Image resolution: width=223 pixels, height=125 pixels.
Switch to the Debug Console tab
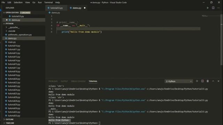point(78,81)
